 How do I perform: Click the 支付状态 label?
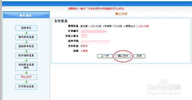(73, 46)
